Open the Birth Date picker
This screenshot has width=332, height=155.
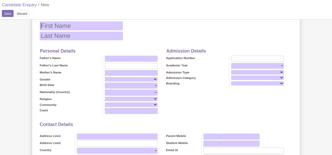(x=131, y=86)
